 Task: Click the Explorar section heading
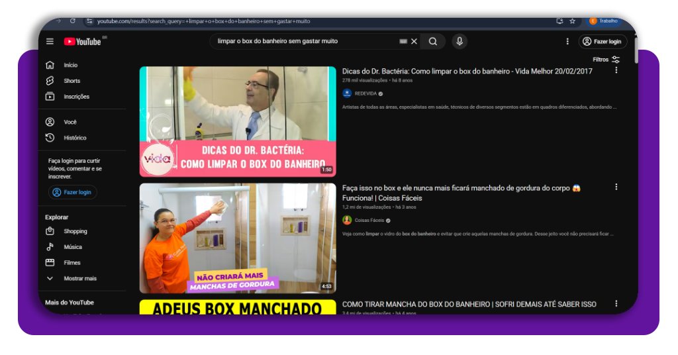point(57,217)
